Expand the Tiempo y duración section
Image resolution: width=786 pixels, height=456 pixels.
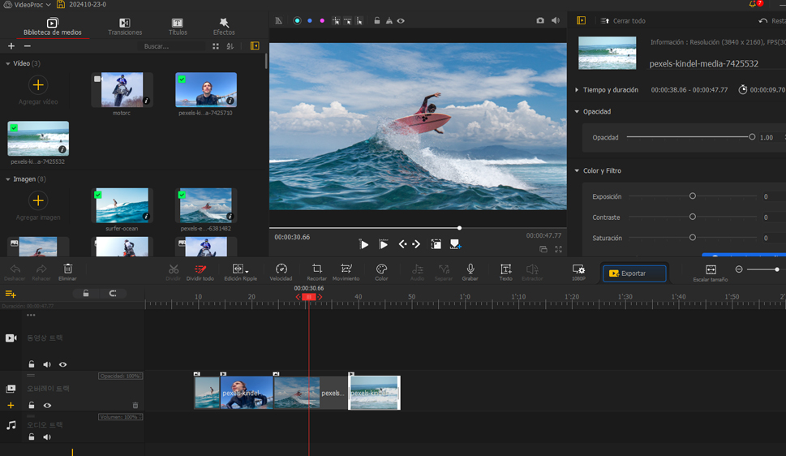(x=577, y=90)
